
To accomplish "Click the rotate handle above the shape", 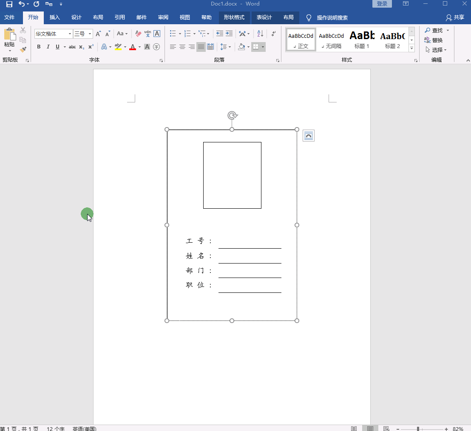I will 232,115.
